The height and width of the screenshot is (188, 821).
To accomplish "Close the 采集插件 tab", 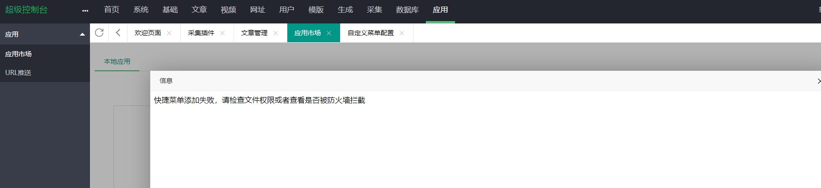I will [222, 33].
